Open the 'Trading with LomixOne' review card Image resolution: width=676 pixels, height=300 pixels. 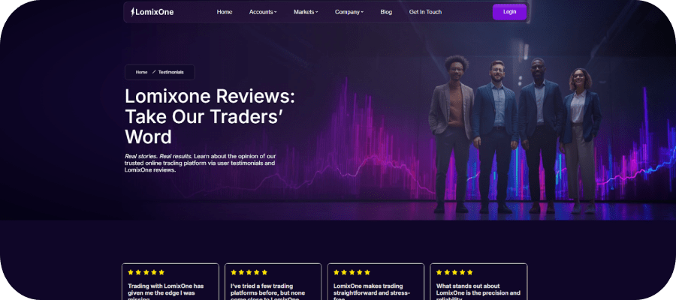(171, 288)
